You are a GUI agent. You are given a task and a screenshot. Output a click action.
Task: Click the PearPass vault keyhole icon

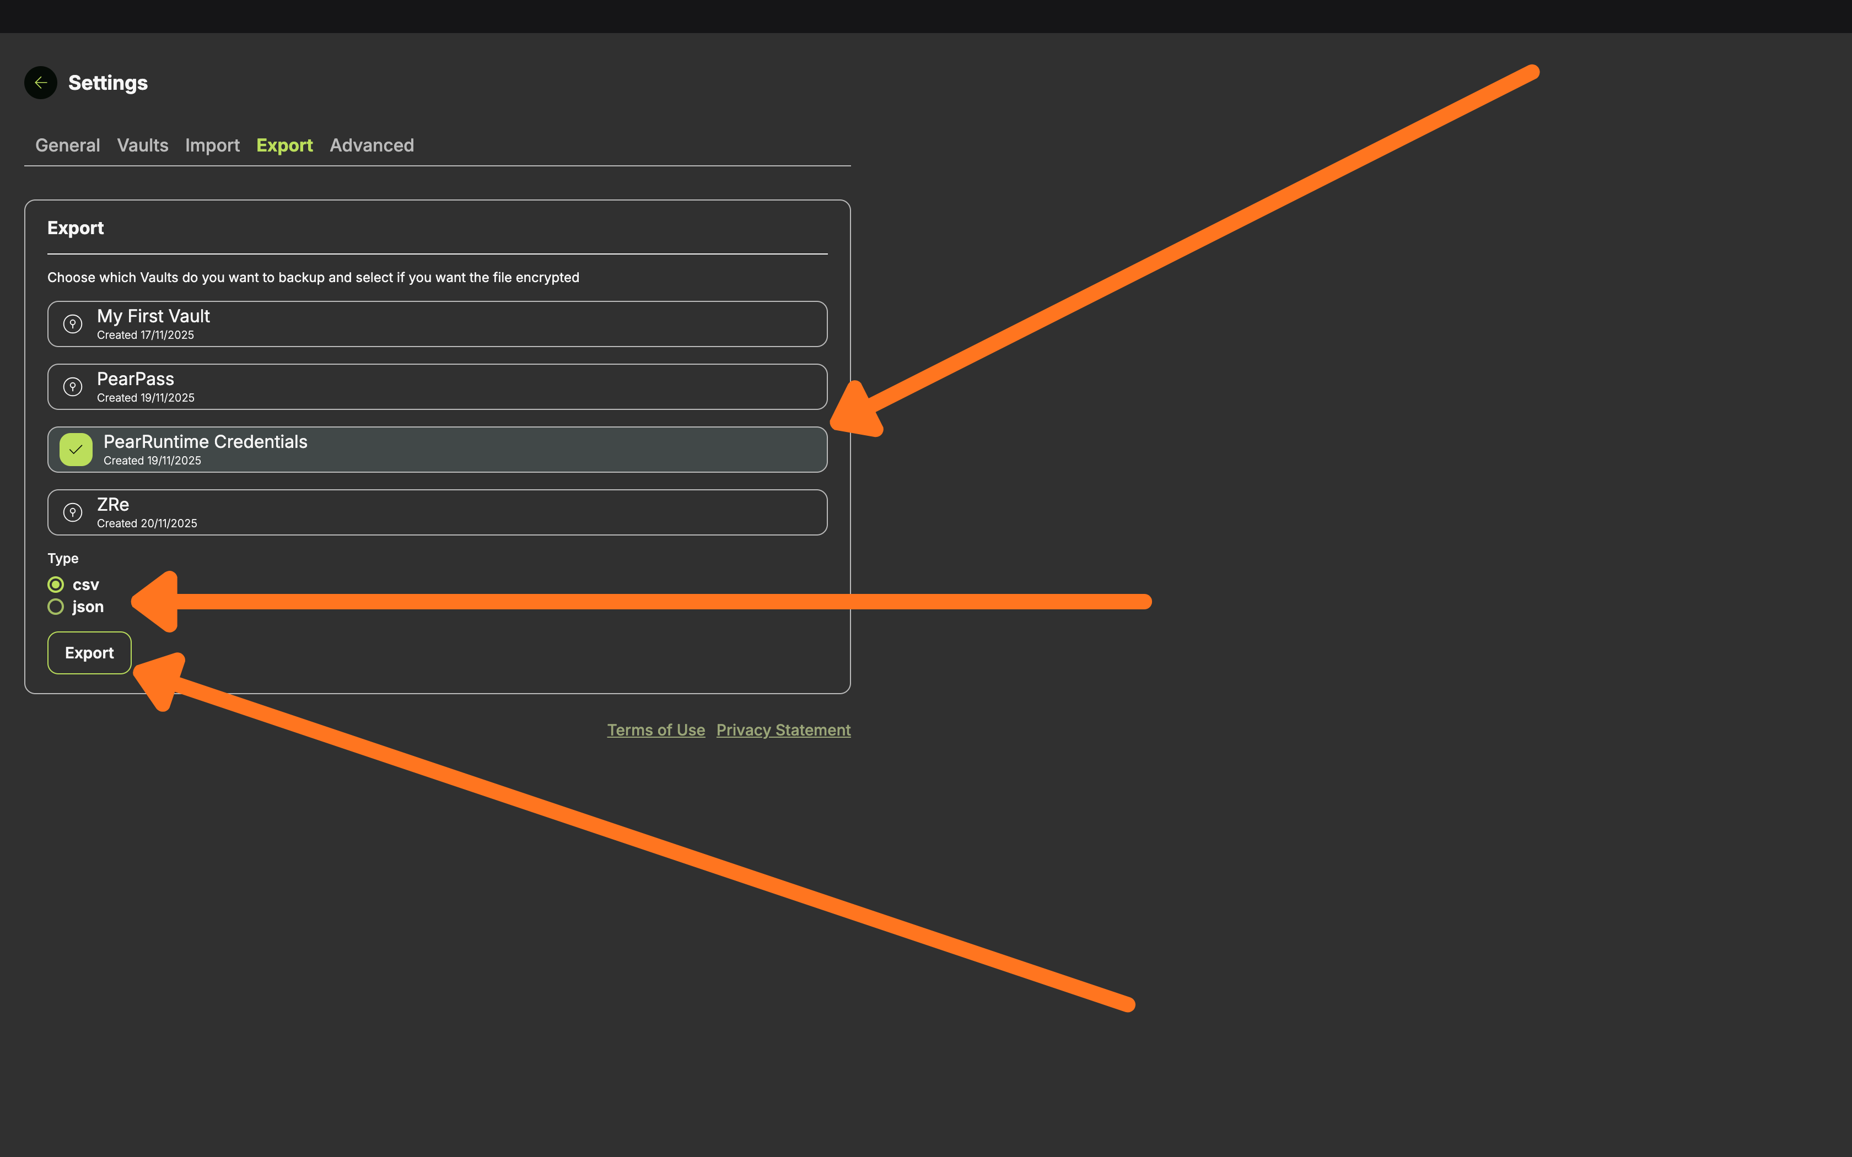click(73, 386)
